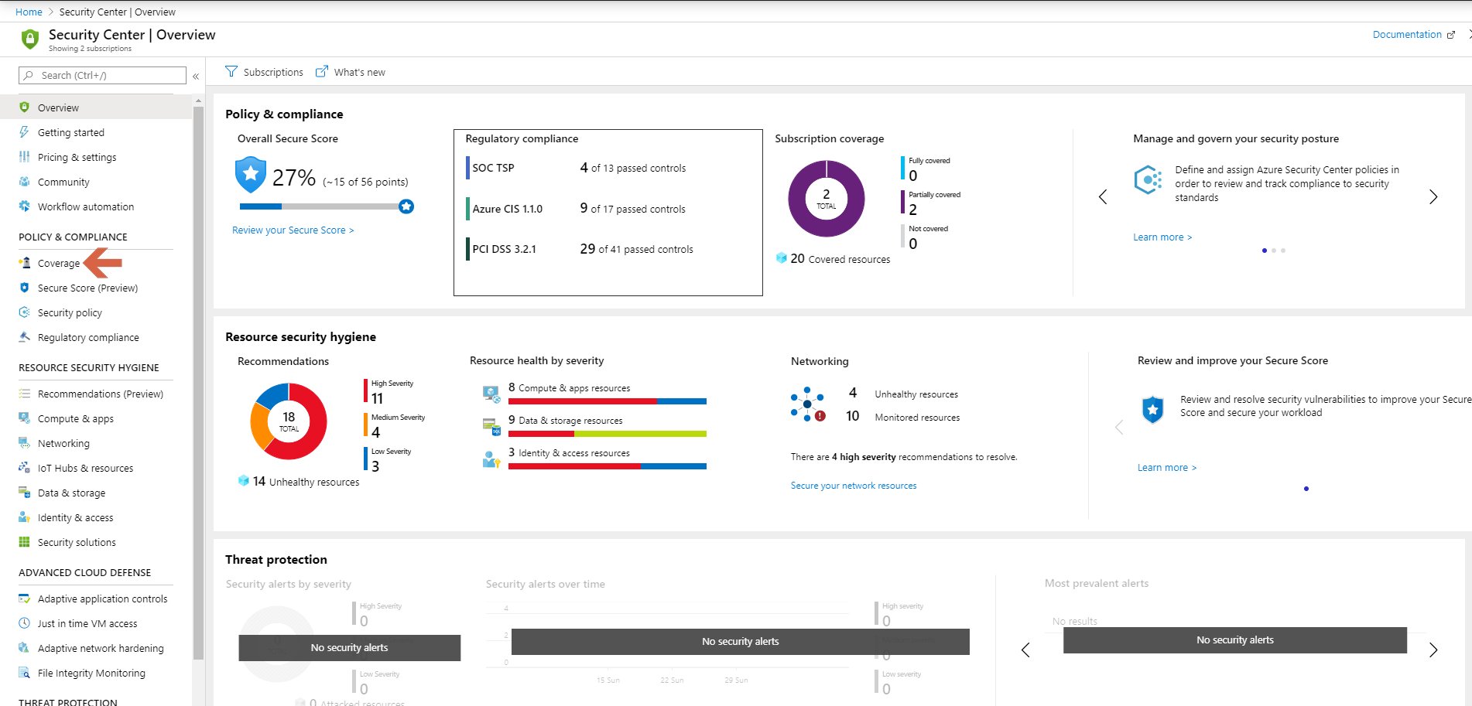The image size is (1472, 706).
Task: Click the Regulatory compliance gavel icon
Action: point(24,337)
